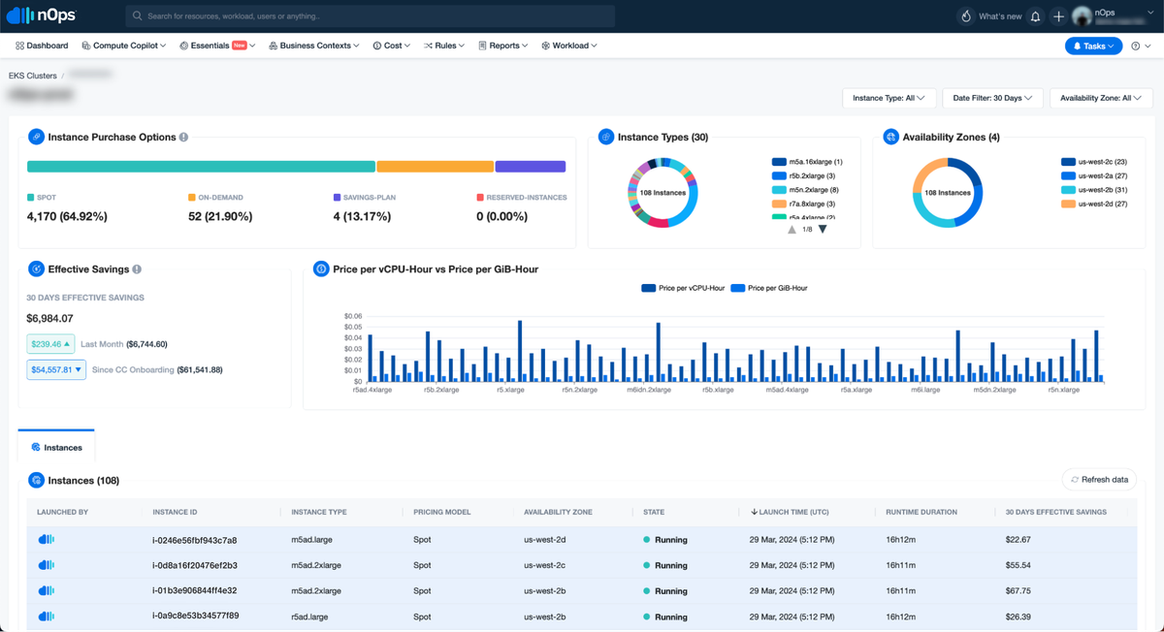Expand the Availability Zone: All filter

click(x=1101, y=98)
